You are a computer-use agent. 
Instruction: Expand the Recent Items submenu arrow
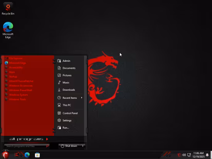coord(82,98)
